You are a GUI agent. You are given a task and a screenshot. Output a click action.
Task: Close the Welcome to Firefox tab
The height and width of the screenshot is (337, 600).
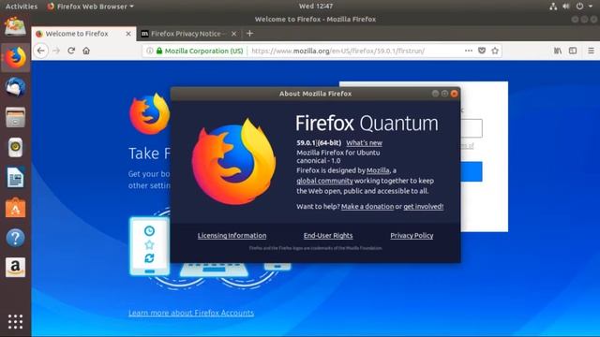click(x=128, y=34)
